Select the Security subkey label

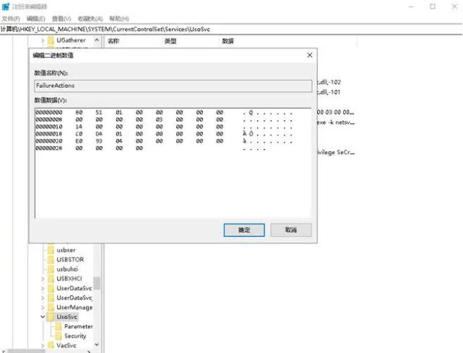75,336
